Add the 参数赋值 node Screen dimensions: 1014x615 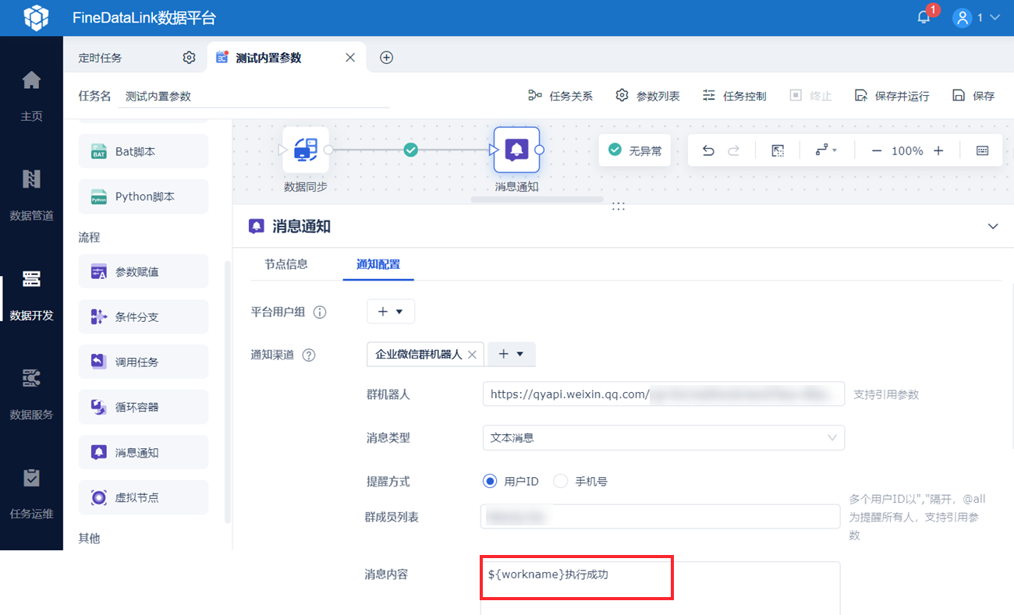pyautogui.click(x=144, y=272)
